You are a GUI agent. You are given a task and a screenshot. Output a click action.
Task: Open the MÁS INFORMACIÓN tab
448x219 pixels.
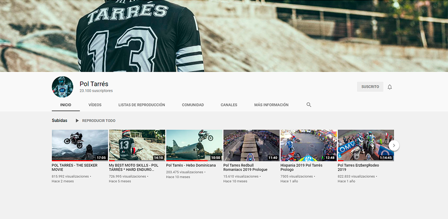click(271, 105)
